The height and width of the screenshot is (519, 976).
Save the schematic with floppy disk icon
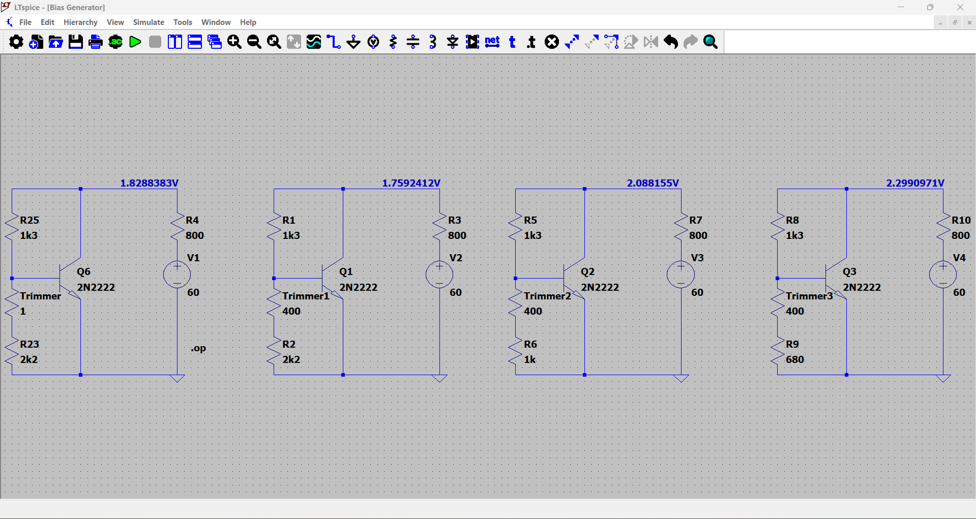[x=76, y=42]
